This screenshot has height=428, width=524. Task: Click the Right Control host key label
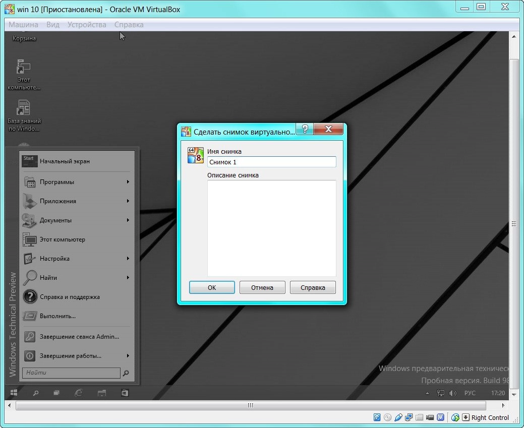490,417
